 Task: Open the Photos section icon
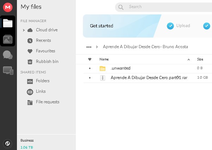(8, 39)
